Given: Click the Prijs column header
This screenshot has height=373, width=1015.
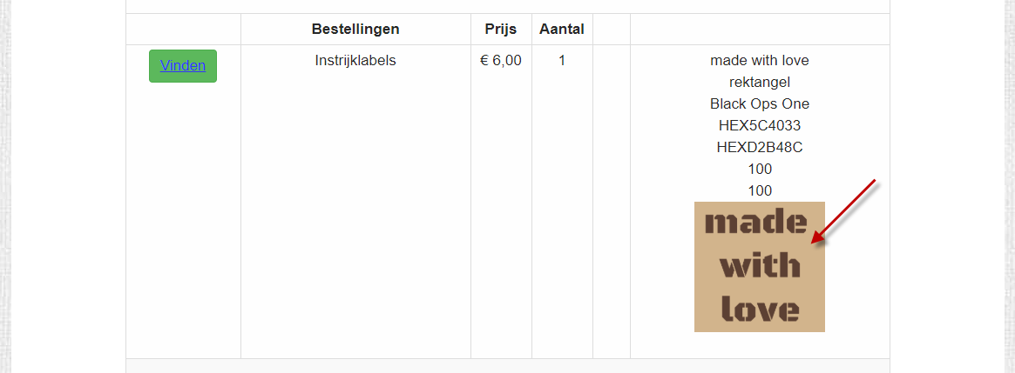Looking at the screenshot, I should tap(501, 29).
